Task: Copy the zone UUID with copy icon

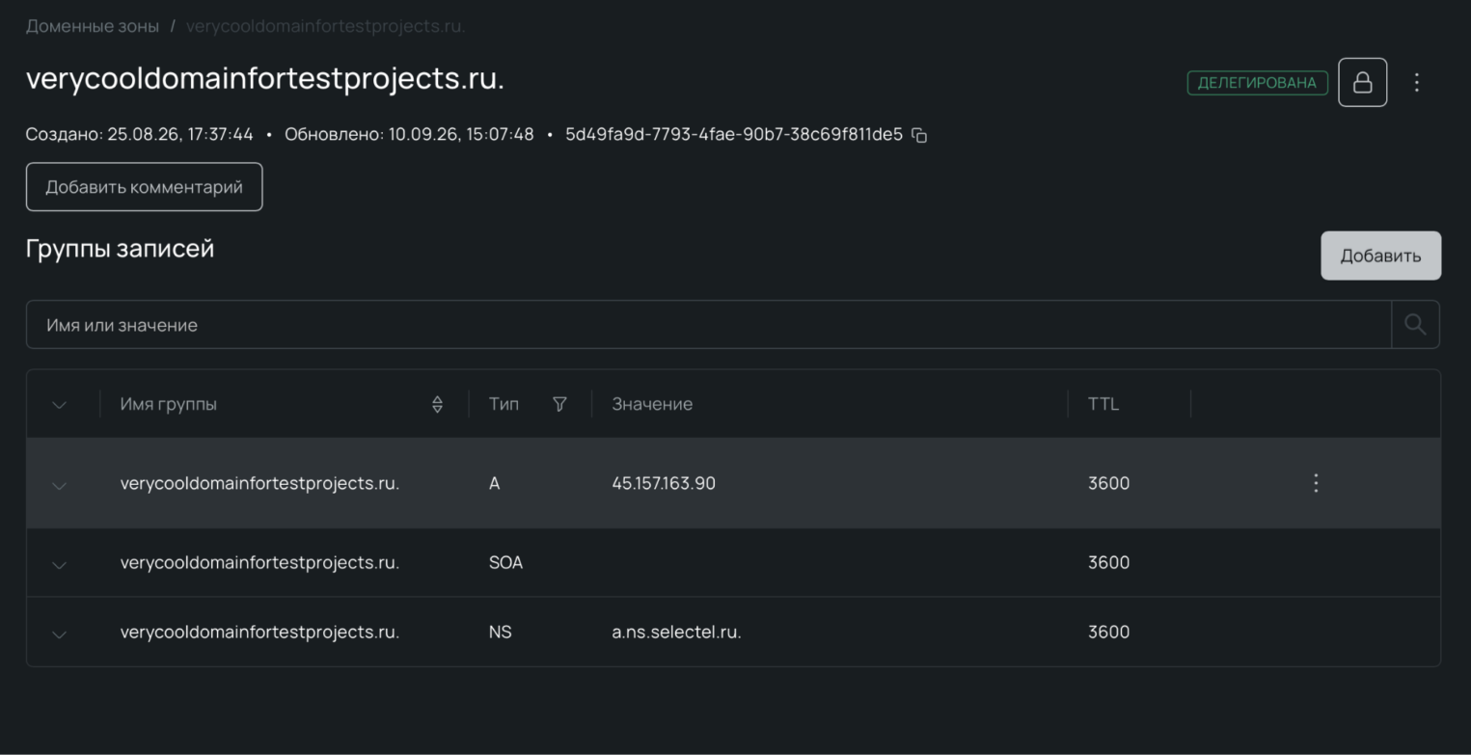Action: [919, 135]
